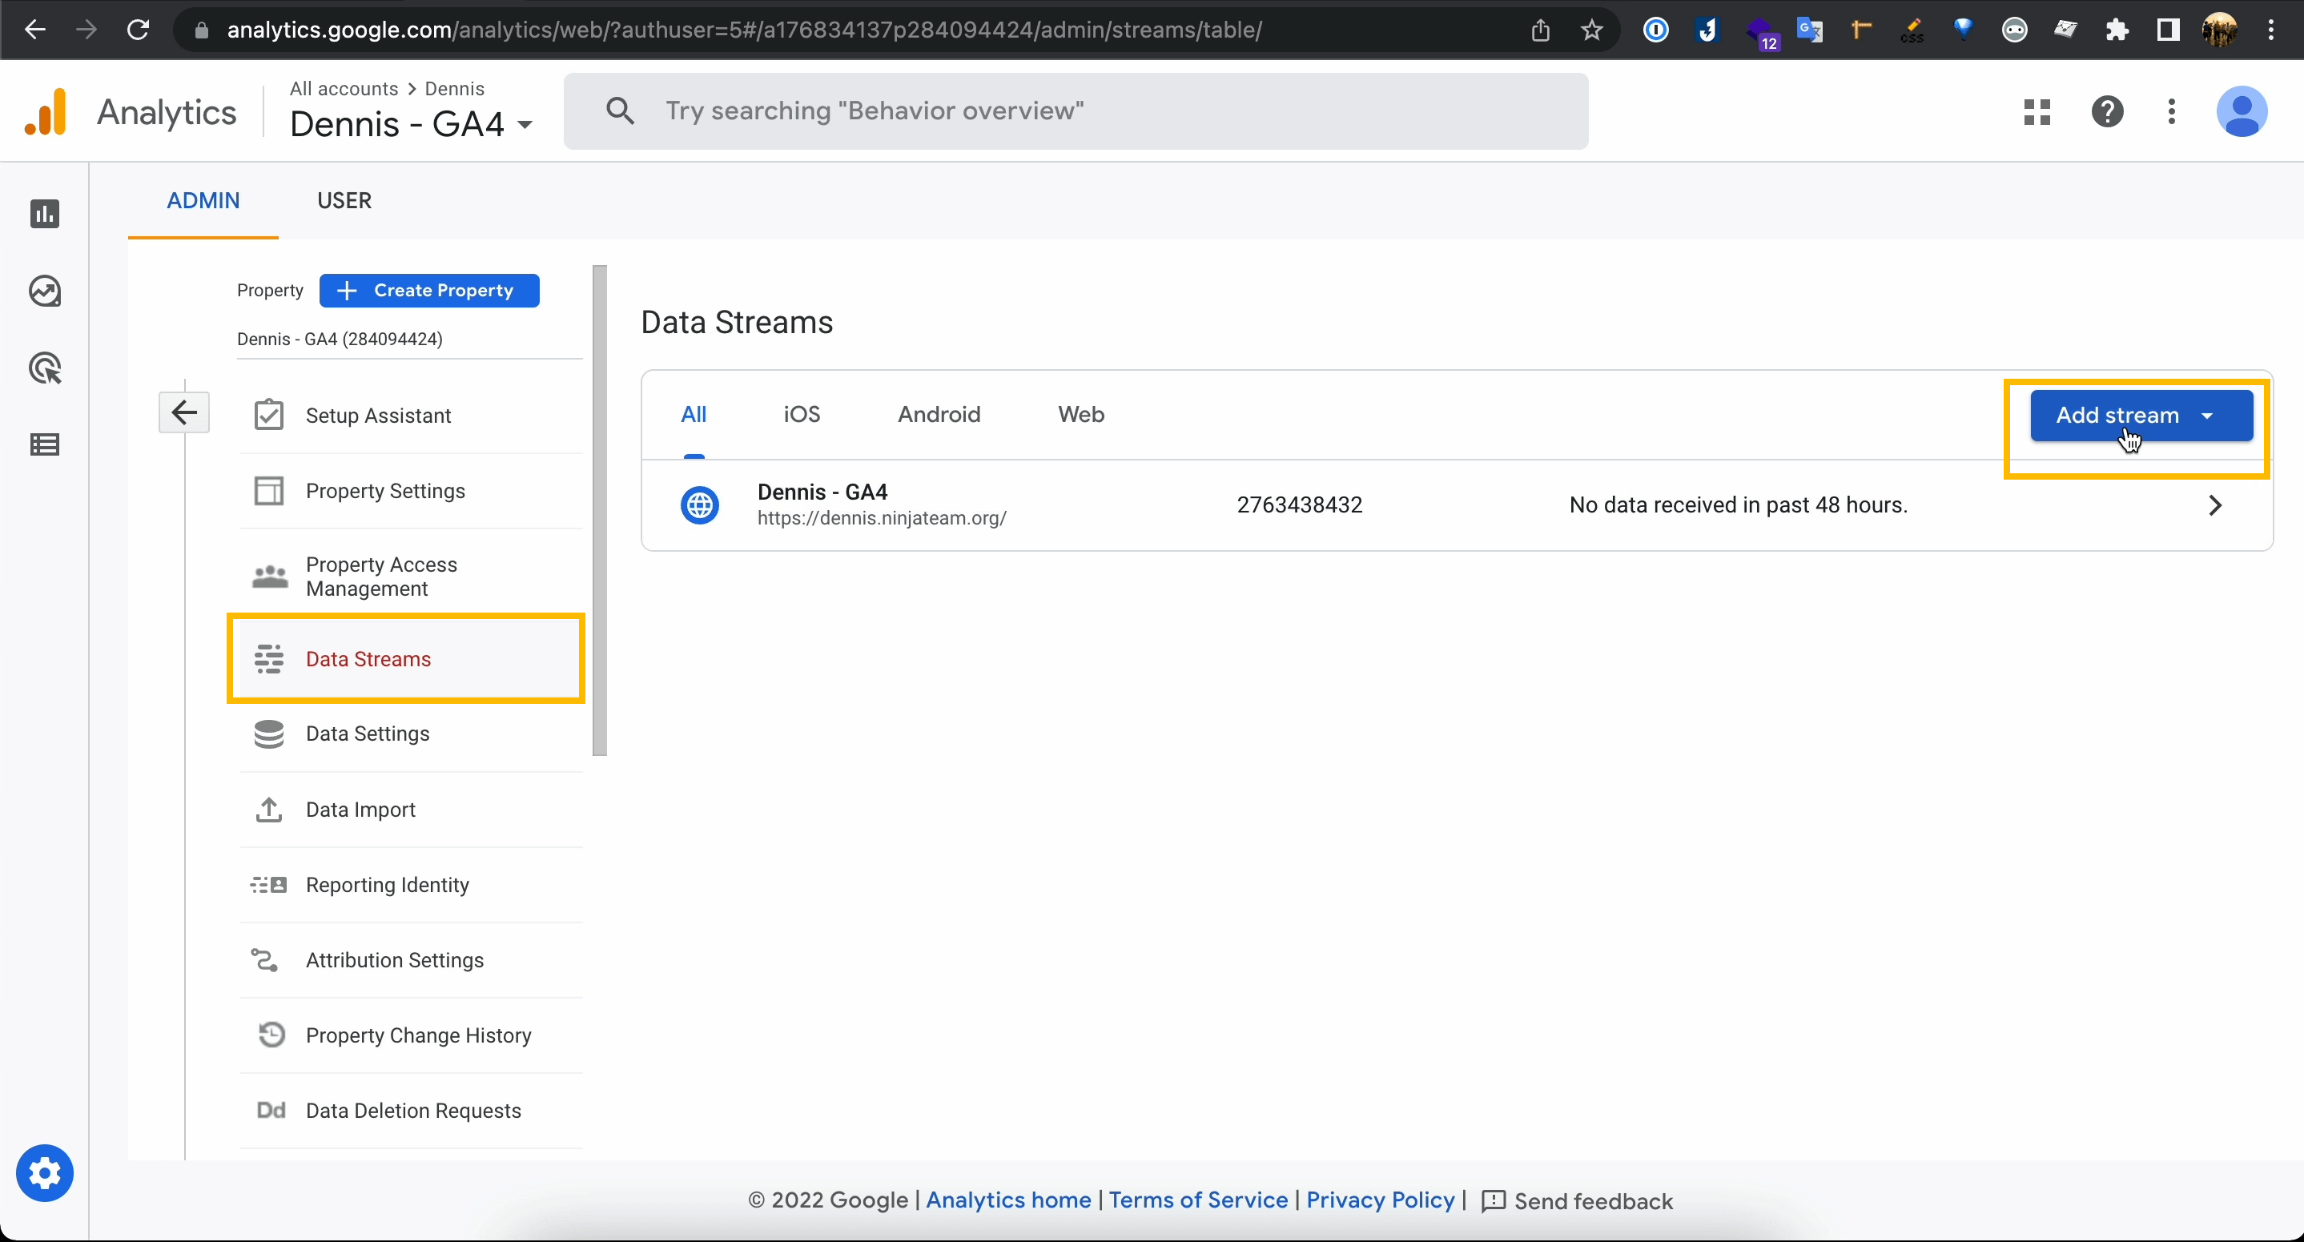Screen dimensions: 2304x1242
Task: Click the All accounts breadcrumb
Action: [x=344, y=89]
